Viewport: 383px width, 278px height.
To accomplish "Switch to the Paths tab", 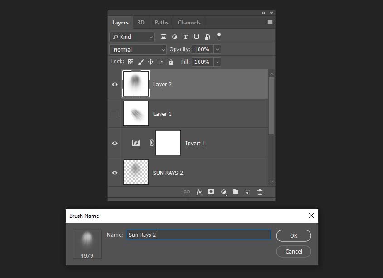I will coord(161,23).
